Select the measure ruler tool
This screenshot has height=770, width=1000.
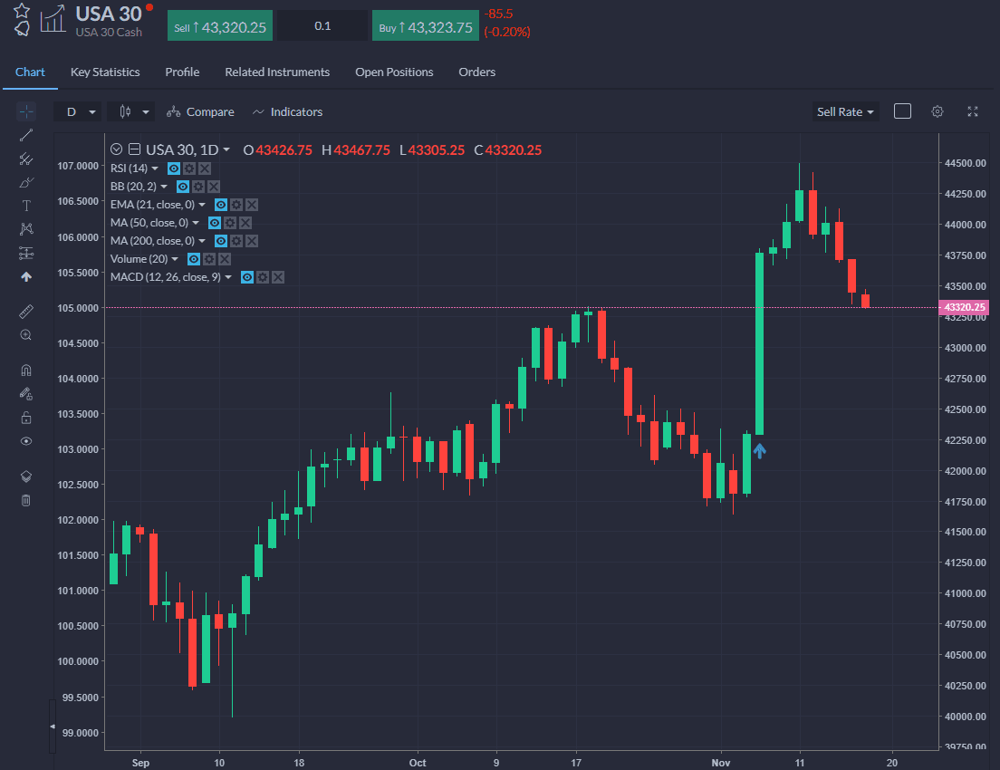click(26, 311)
